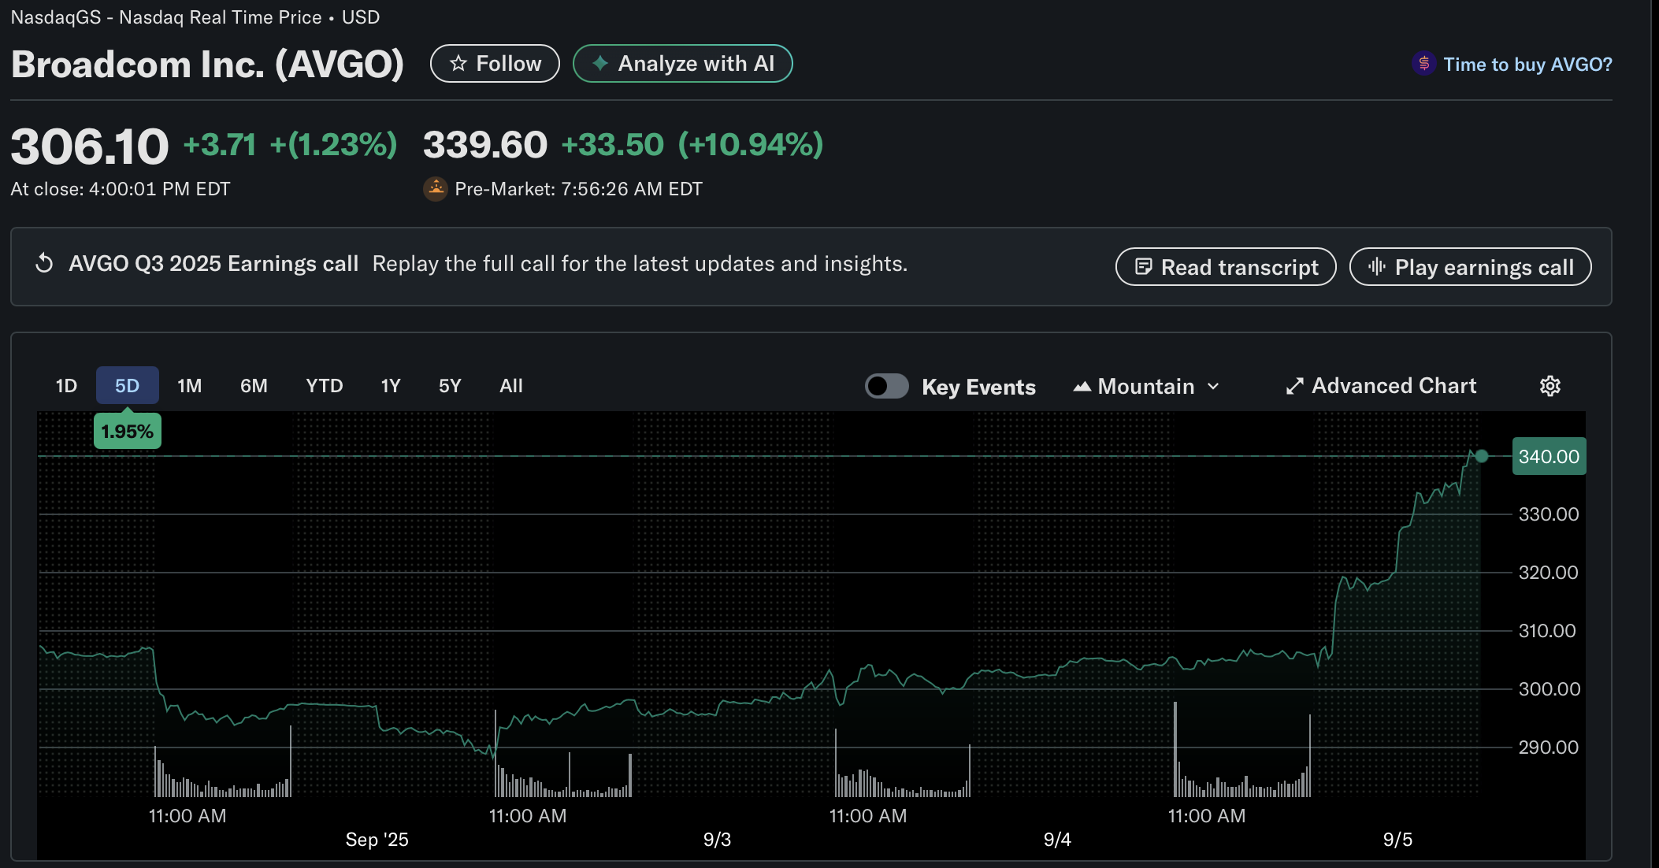Select the 1M time range

point(189,386)
